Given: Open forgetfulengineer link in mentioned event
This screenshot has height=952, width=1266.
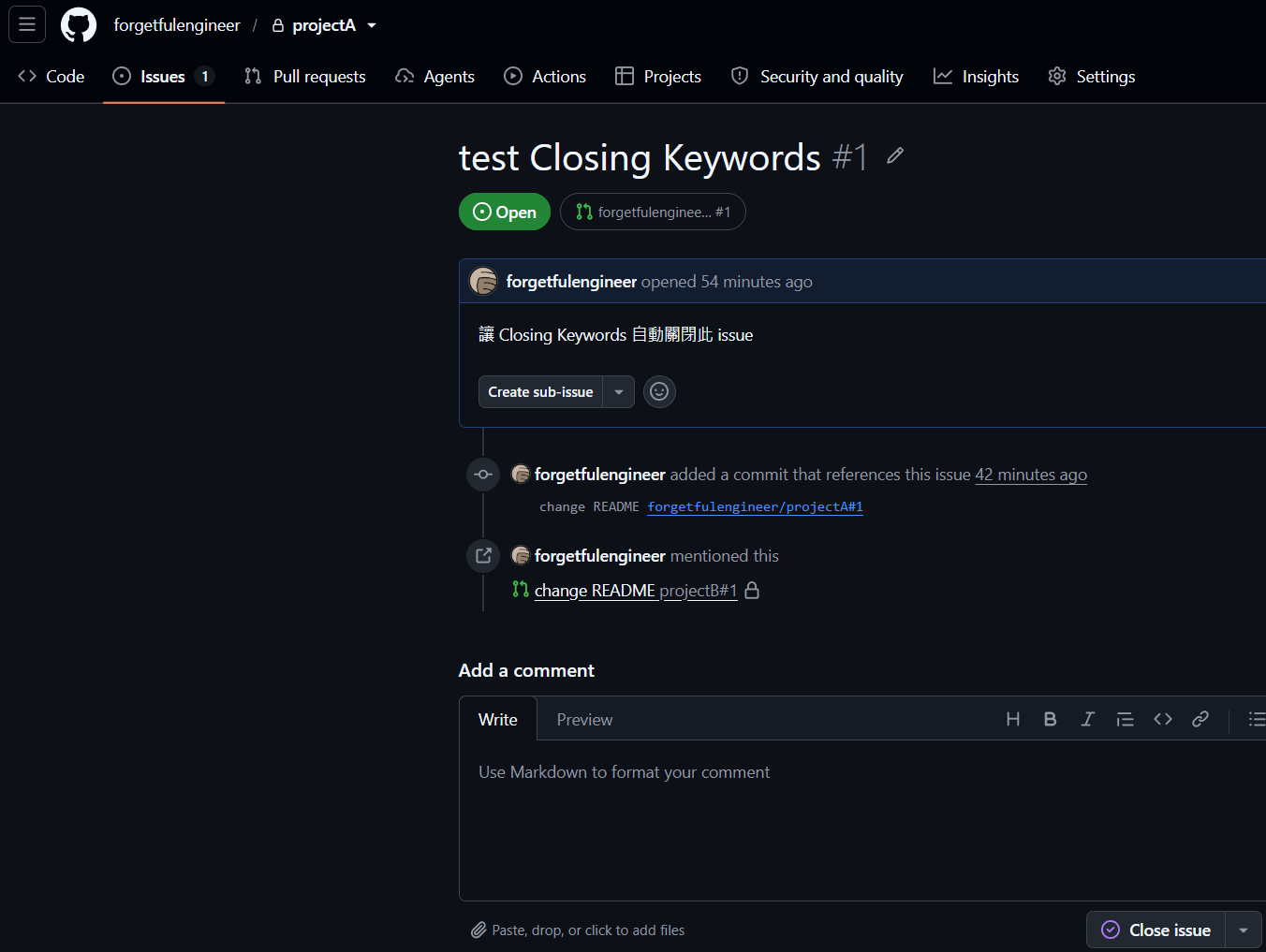Looking at the screenshot, I should coord(599,556).
